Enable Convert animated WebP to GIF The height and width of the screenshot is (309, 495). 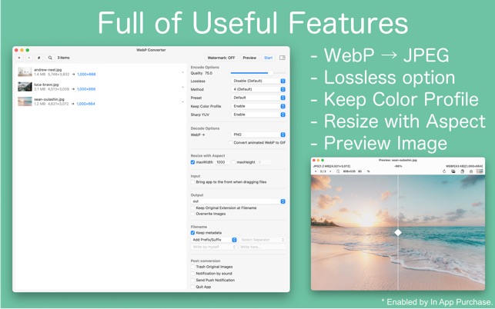tap(230, 142)
